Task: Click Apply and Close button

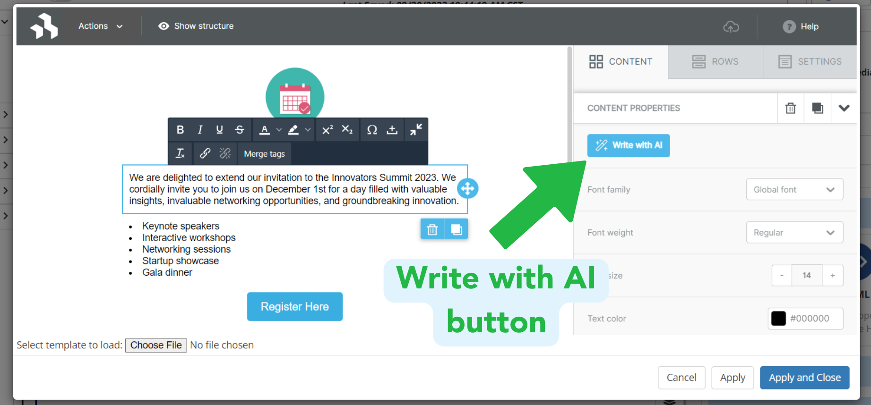Action: point(804,378)
